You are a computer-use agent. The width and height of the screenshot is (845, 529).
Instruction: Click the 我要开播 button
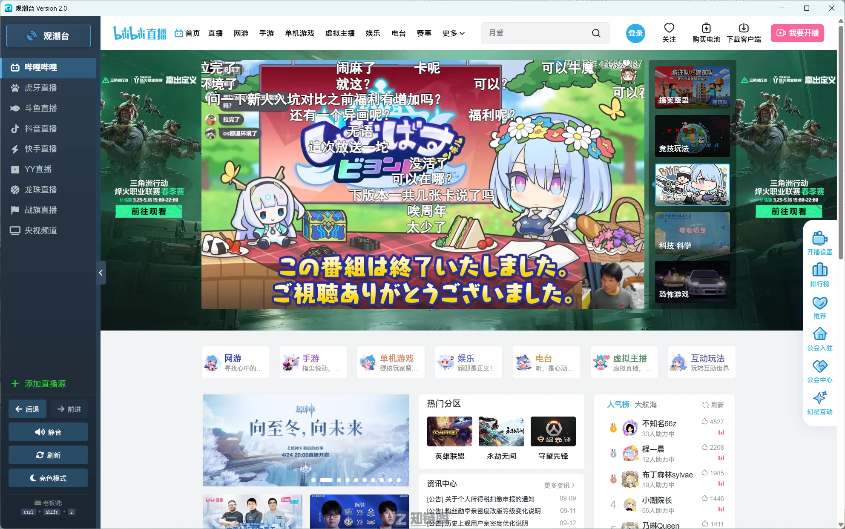point(797,33)
